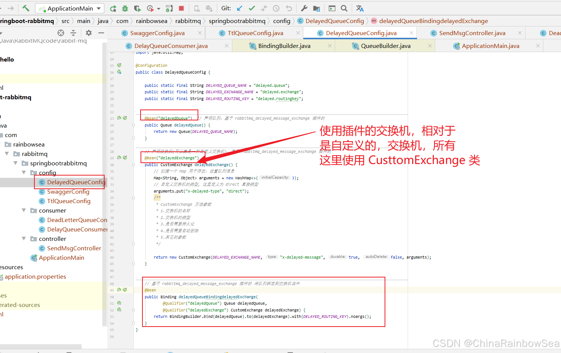Start debugging with the bug icon
The height and width of the screenshot is (353, 561).
[x=125, y=8]
